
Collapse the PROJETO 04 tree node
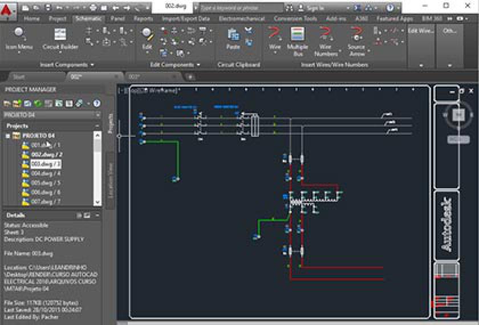[x=8, y=136]
